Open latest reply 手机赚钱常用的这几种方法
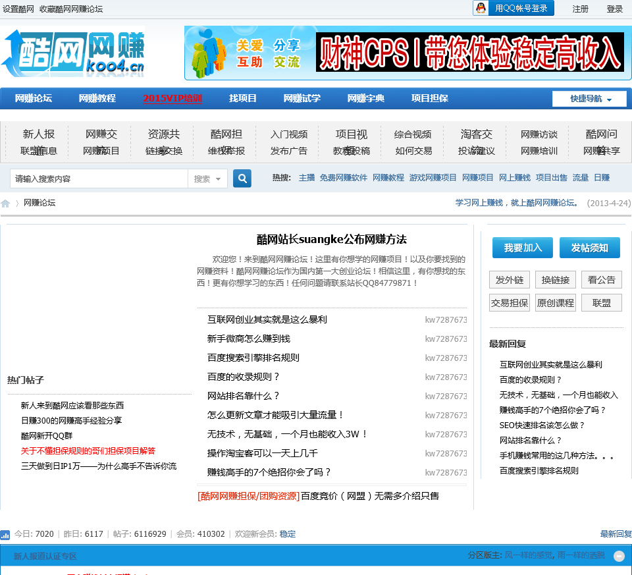Viewport: 632px width, 575px height. point(557,456)
